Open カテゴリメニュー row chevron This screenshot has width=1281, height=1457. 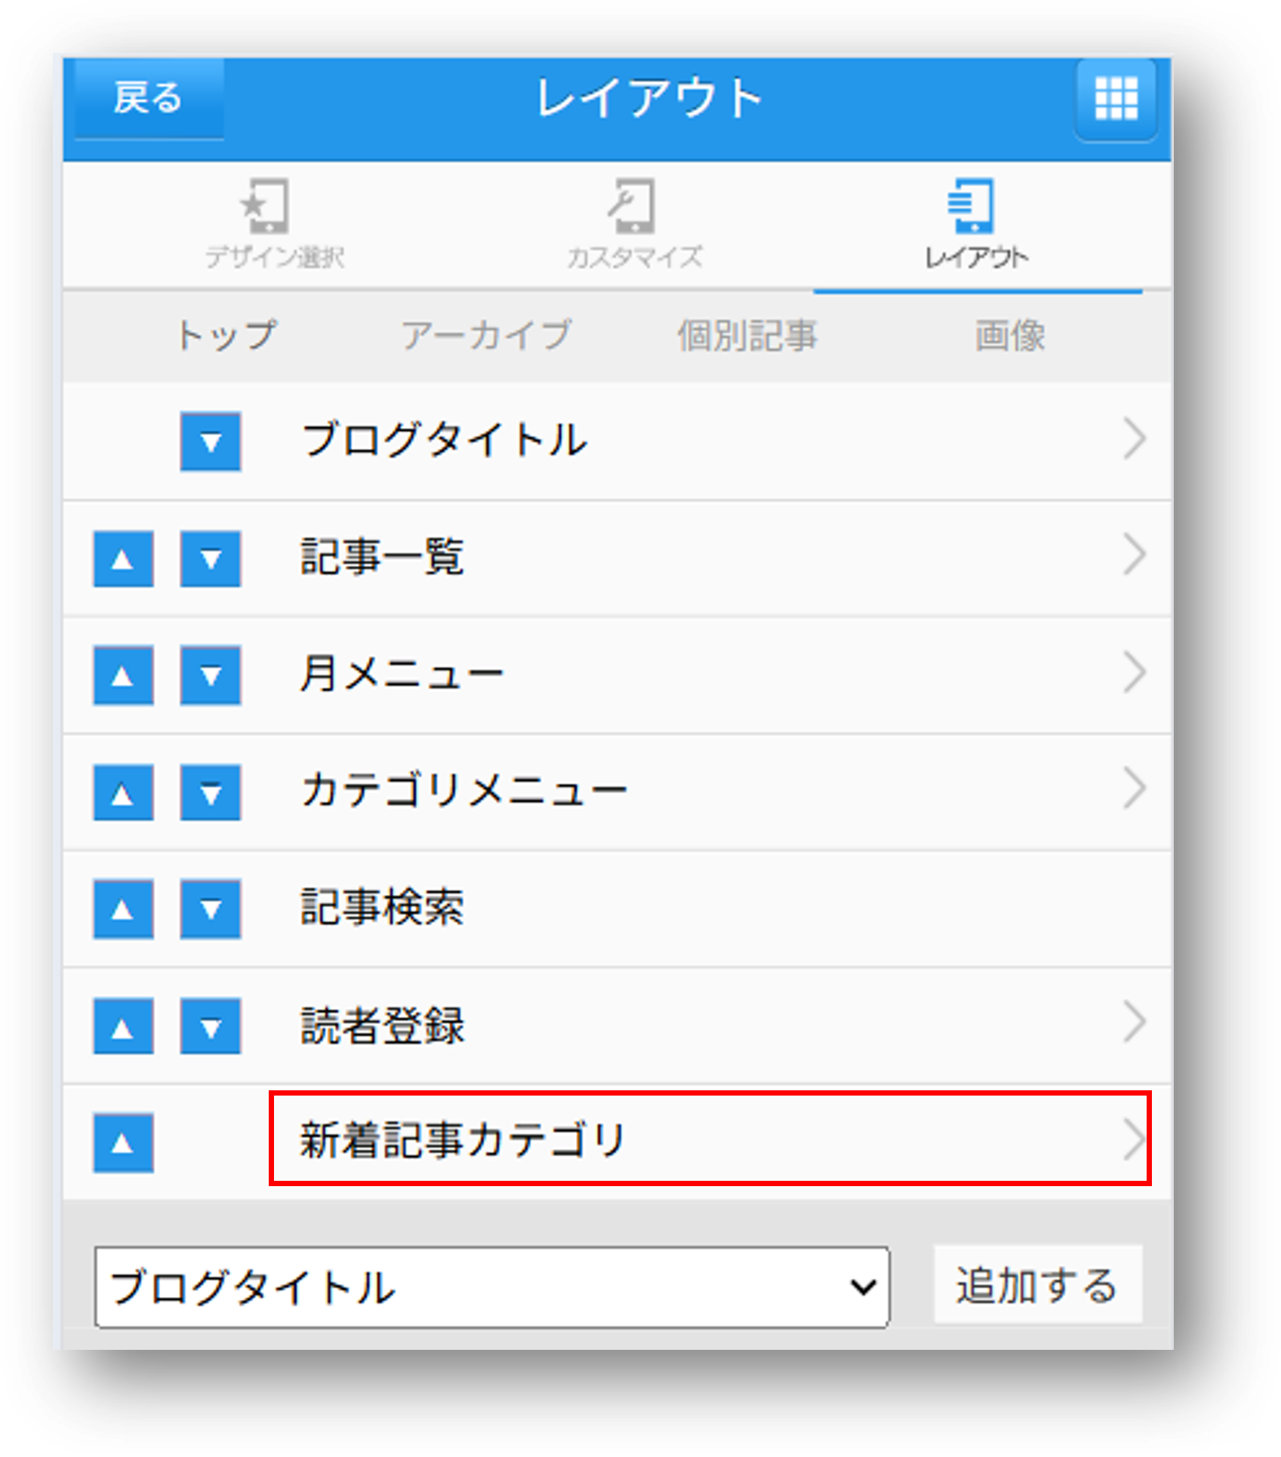pos(1135,788)
